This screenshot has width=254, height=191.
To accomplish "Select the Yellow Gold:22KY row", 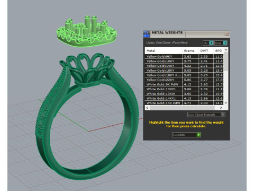I will coord(184,80).
